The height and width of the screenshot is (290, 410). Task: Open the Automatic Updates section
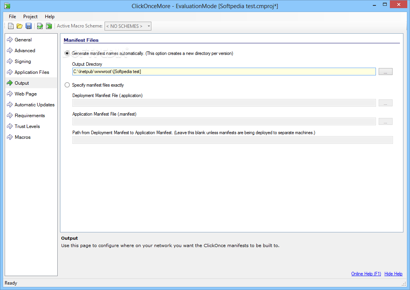pos(34,105)
